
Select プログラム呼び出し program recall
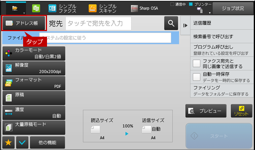[x=222, y=50]
